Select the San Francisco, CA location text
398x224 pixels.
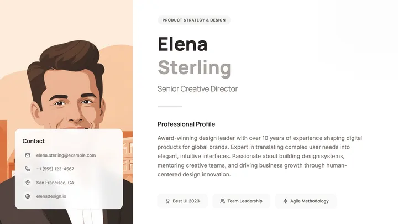(55, 183)
